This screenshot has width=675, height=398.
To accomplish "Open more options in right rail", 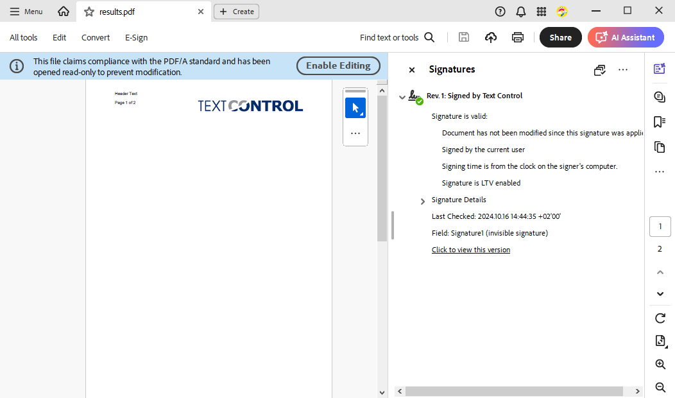I will (660, 172).
